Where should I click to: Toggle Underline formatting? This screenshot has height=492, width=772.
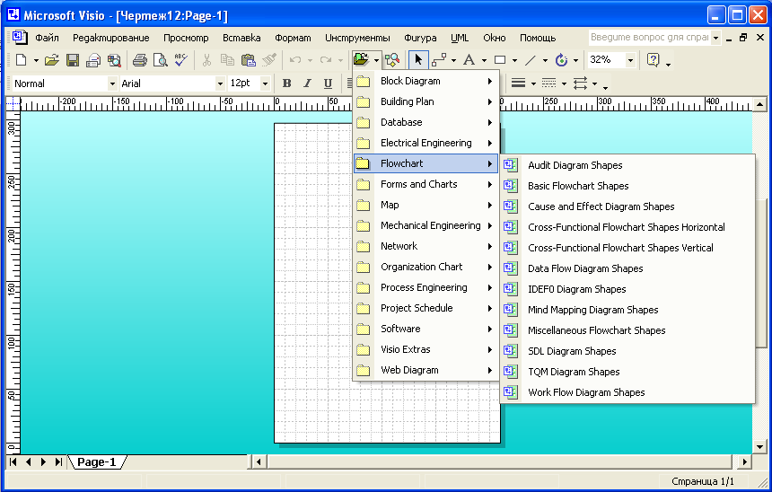328,83
